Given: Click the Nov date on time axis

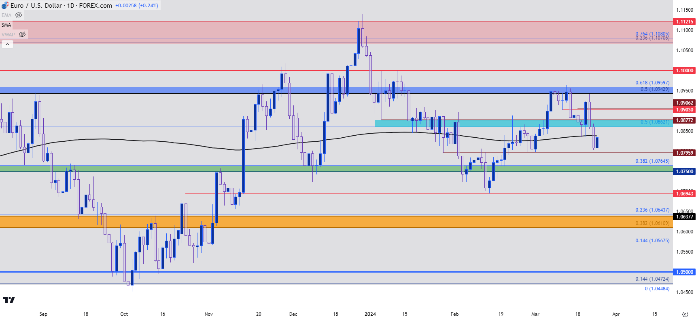Looking at the screenshot, I should 208,314.
